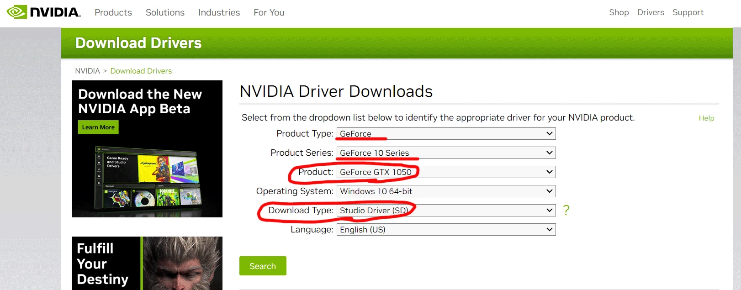The image size is (741, 290).
Task: Click the NVIDIA Driver Downloads heading
Action: [x=336, y=91]
